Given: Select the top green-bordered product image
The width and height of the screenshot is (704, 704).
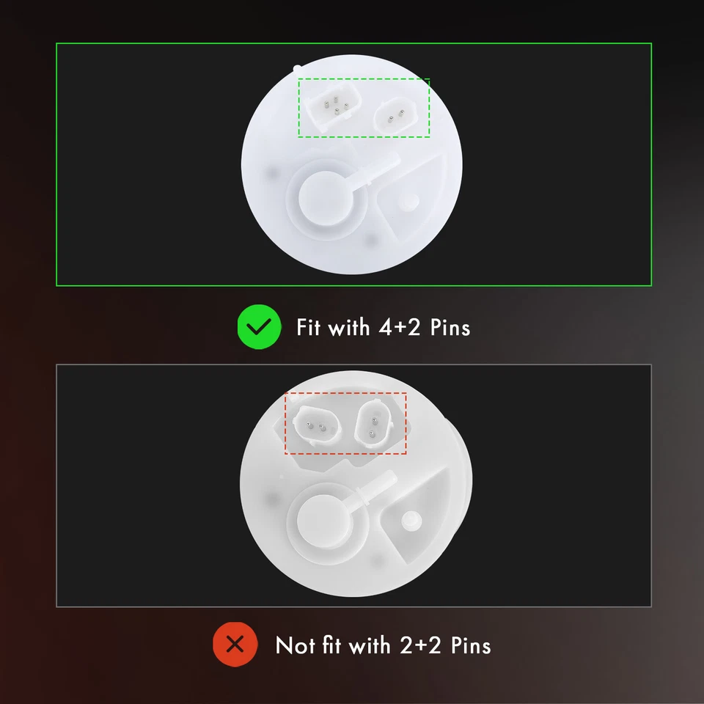Looking at the screenshot, I should click(353, 164).
